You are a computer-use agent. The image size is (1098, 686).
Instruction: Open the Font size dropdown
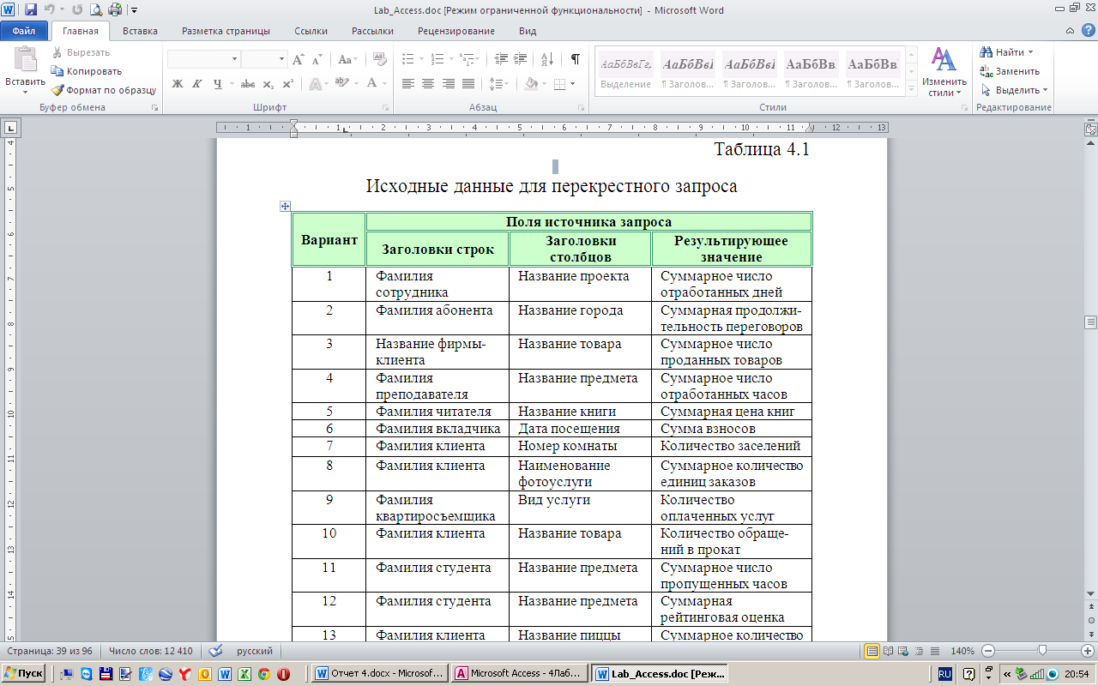[282, 59]
